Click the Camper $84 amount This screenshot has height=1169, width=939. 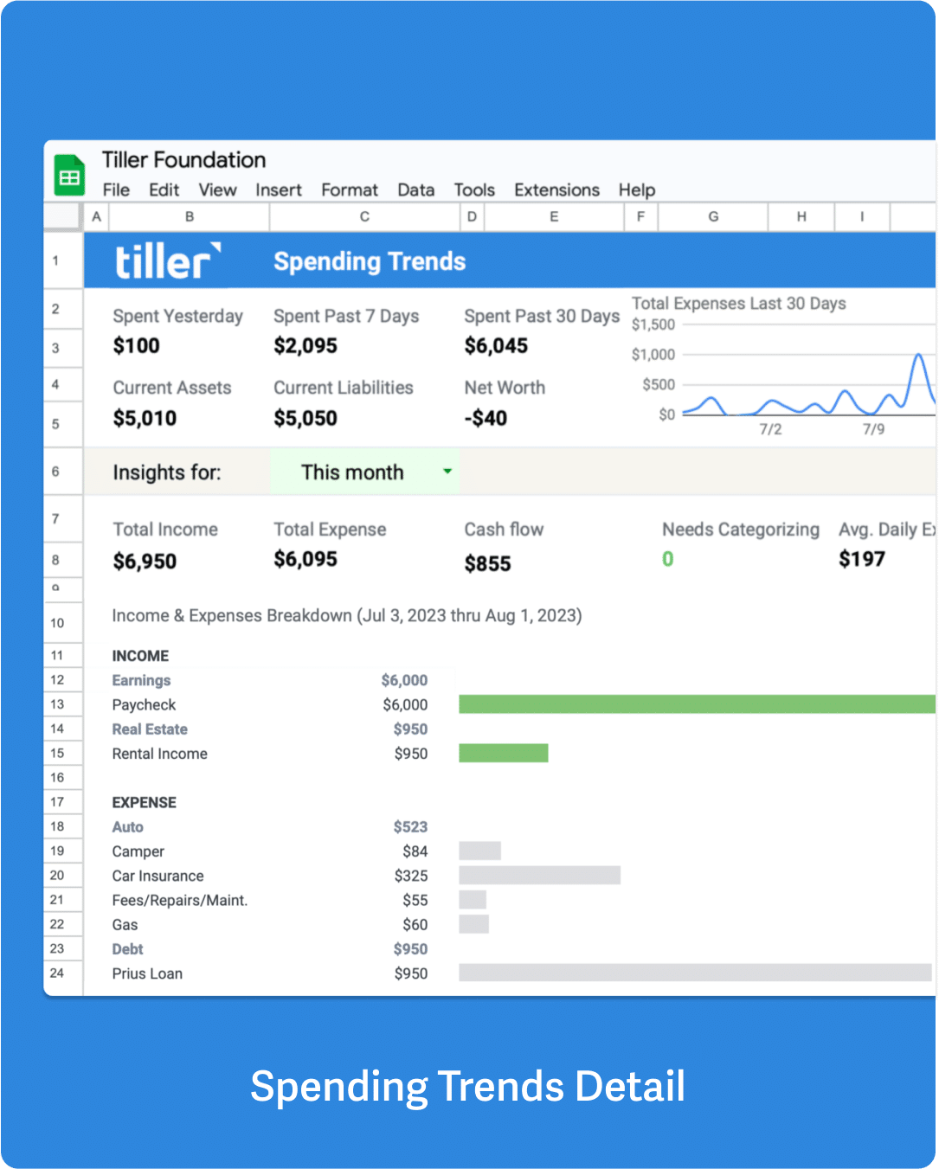415,851
